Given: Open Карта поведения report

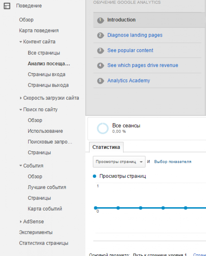Looking at the screenshot, I should click(39, 31).
